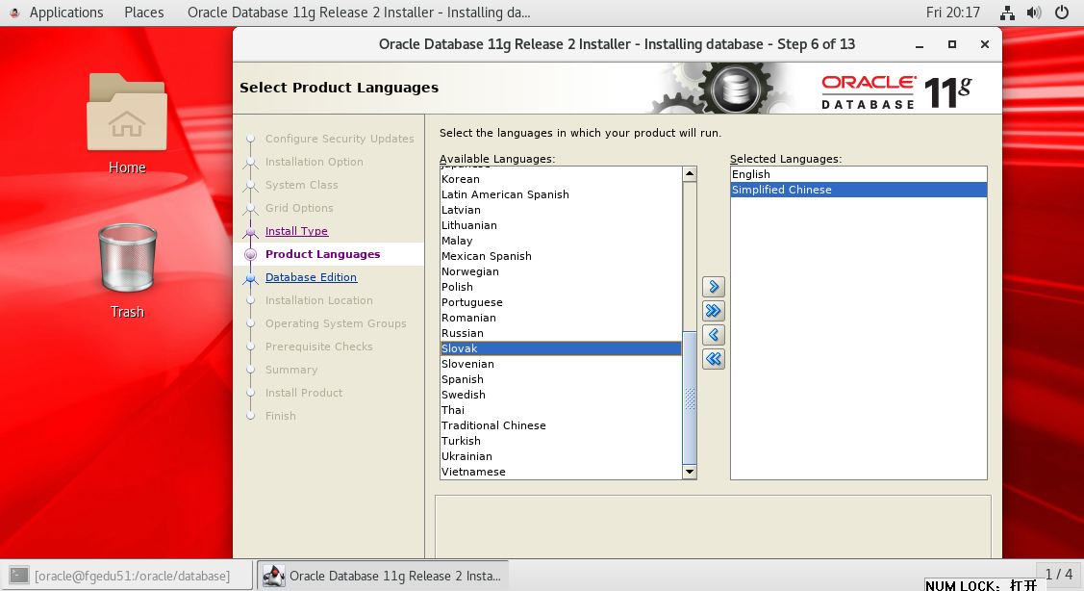Jump to the Database Edition step
The height and width of the screenshot is (591, 1084).
tap(311, 277)
